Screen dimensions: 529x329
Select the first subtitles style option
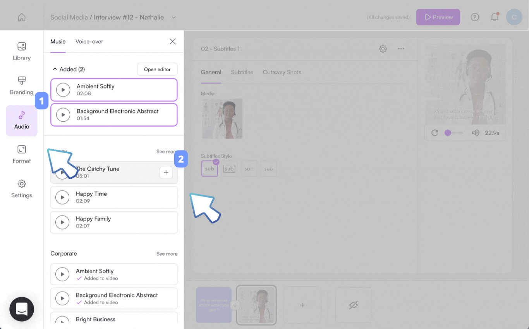(210, 169)
